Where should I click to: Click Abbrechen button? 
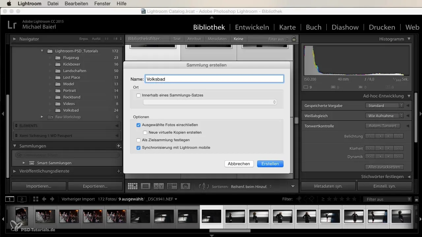click(239, 164)
